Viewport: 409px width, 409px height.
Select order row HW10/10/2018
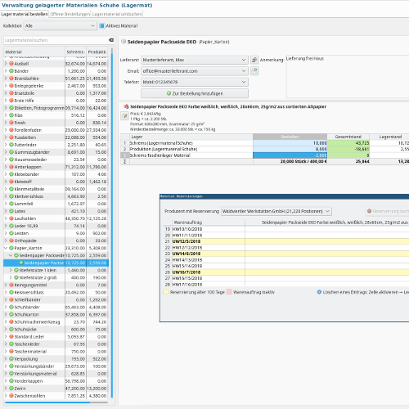pyautogui.click(x=286, y=229)
